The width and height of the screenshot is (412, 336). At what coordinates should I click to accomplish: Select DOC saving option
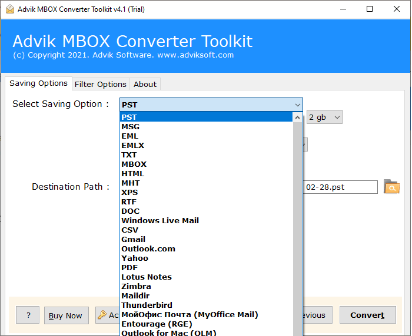point(206,211)
